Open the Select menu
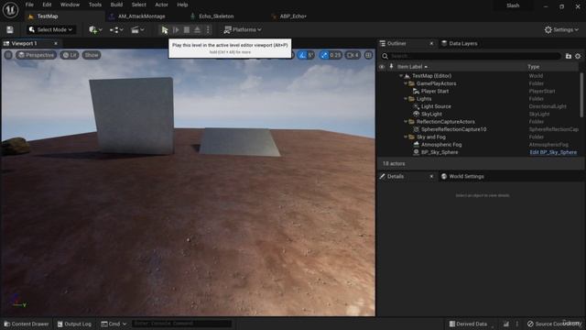The height and width of the screenshot is (330, 586). click(138, 5)
